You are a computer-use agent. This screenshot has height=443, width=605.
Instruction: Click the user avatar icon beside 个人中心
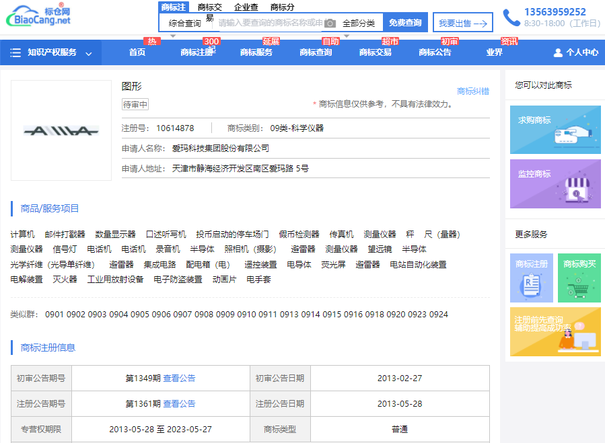558,53
